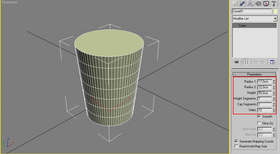Open Configure Modifier Sets icon
This screenshot has height=154, width=280.
pyautogui.click(x=272, y=62)
